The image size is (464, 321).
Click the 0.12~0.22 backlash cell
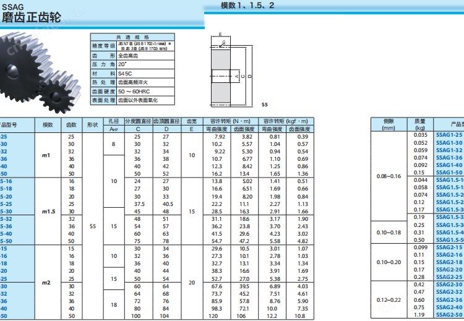click(389, 300)
